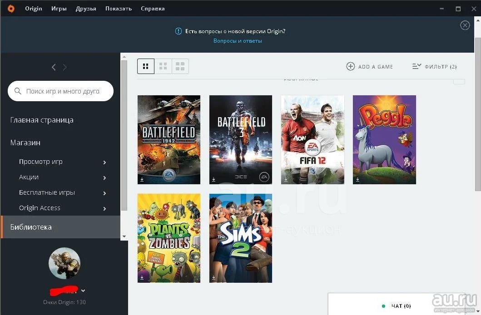Click download icon on Peggle
This screenshot has width=481, height=315.
[x=357, y=180]
